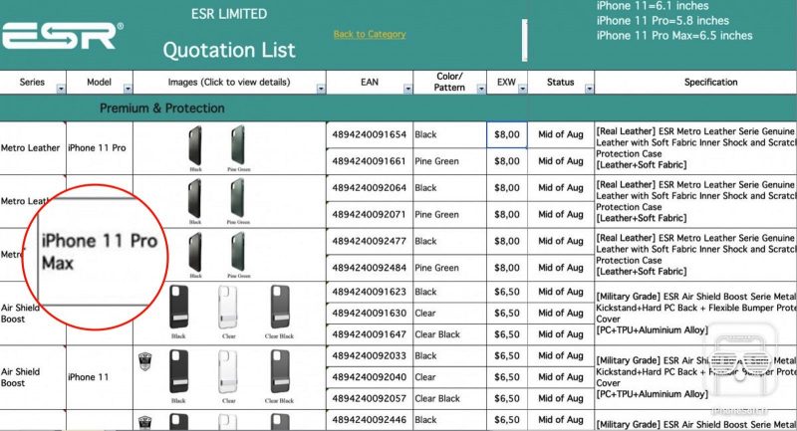Open the Back to Category link

tap(370, 34)
